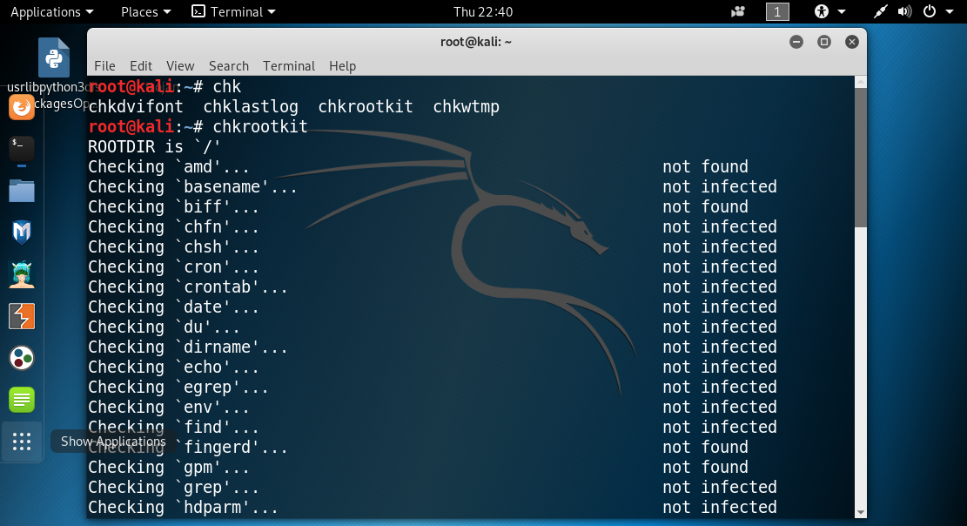This screenshot has height=526, width=967.
Task: Click the 'chkrootkit' completion suggestion text
Action: tap(365, 107)
